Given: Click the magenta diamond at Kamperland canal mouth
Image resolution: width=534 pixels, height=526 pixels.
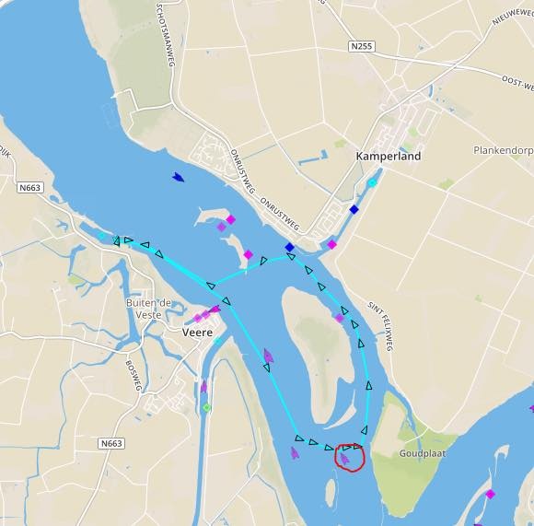Looking at the screenshot, I should pos(331,244).
